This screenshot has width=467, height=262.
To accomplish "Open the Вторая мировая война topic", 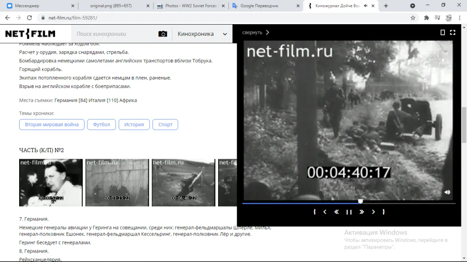I will [x=52, y=124].
